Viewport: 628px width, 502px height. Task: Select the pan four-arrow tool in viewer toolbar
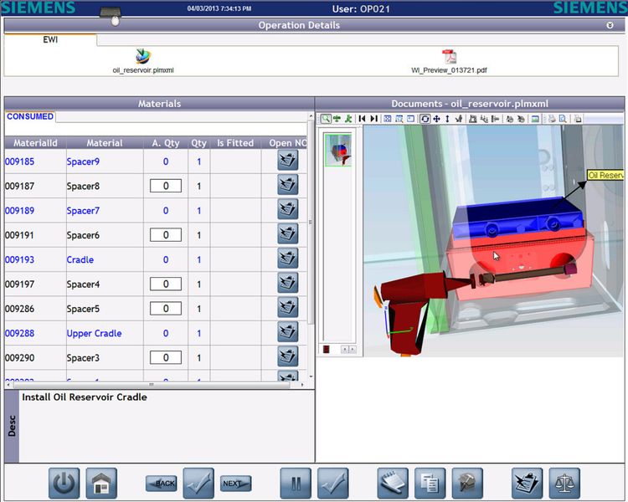point(436,119)
